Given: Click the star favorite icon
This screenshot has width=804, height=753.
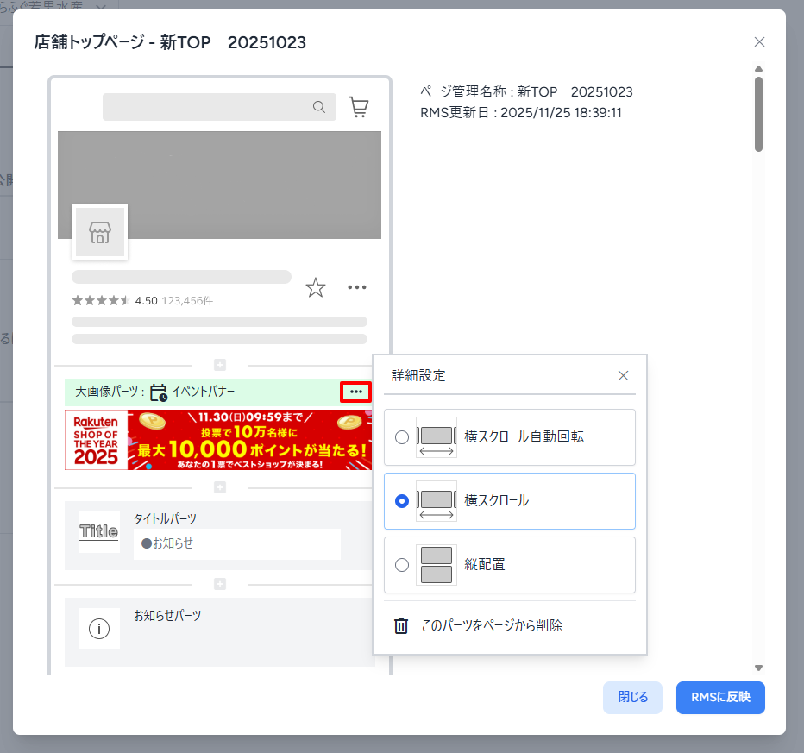Looking at the screenshot, I should 316,287.
